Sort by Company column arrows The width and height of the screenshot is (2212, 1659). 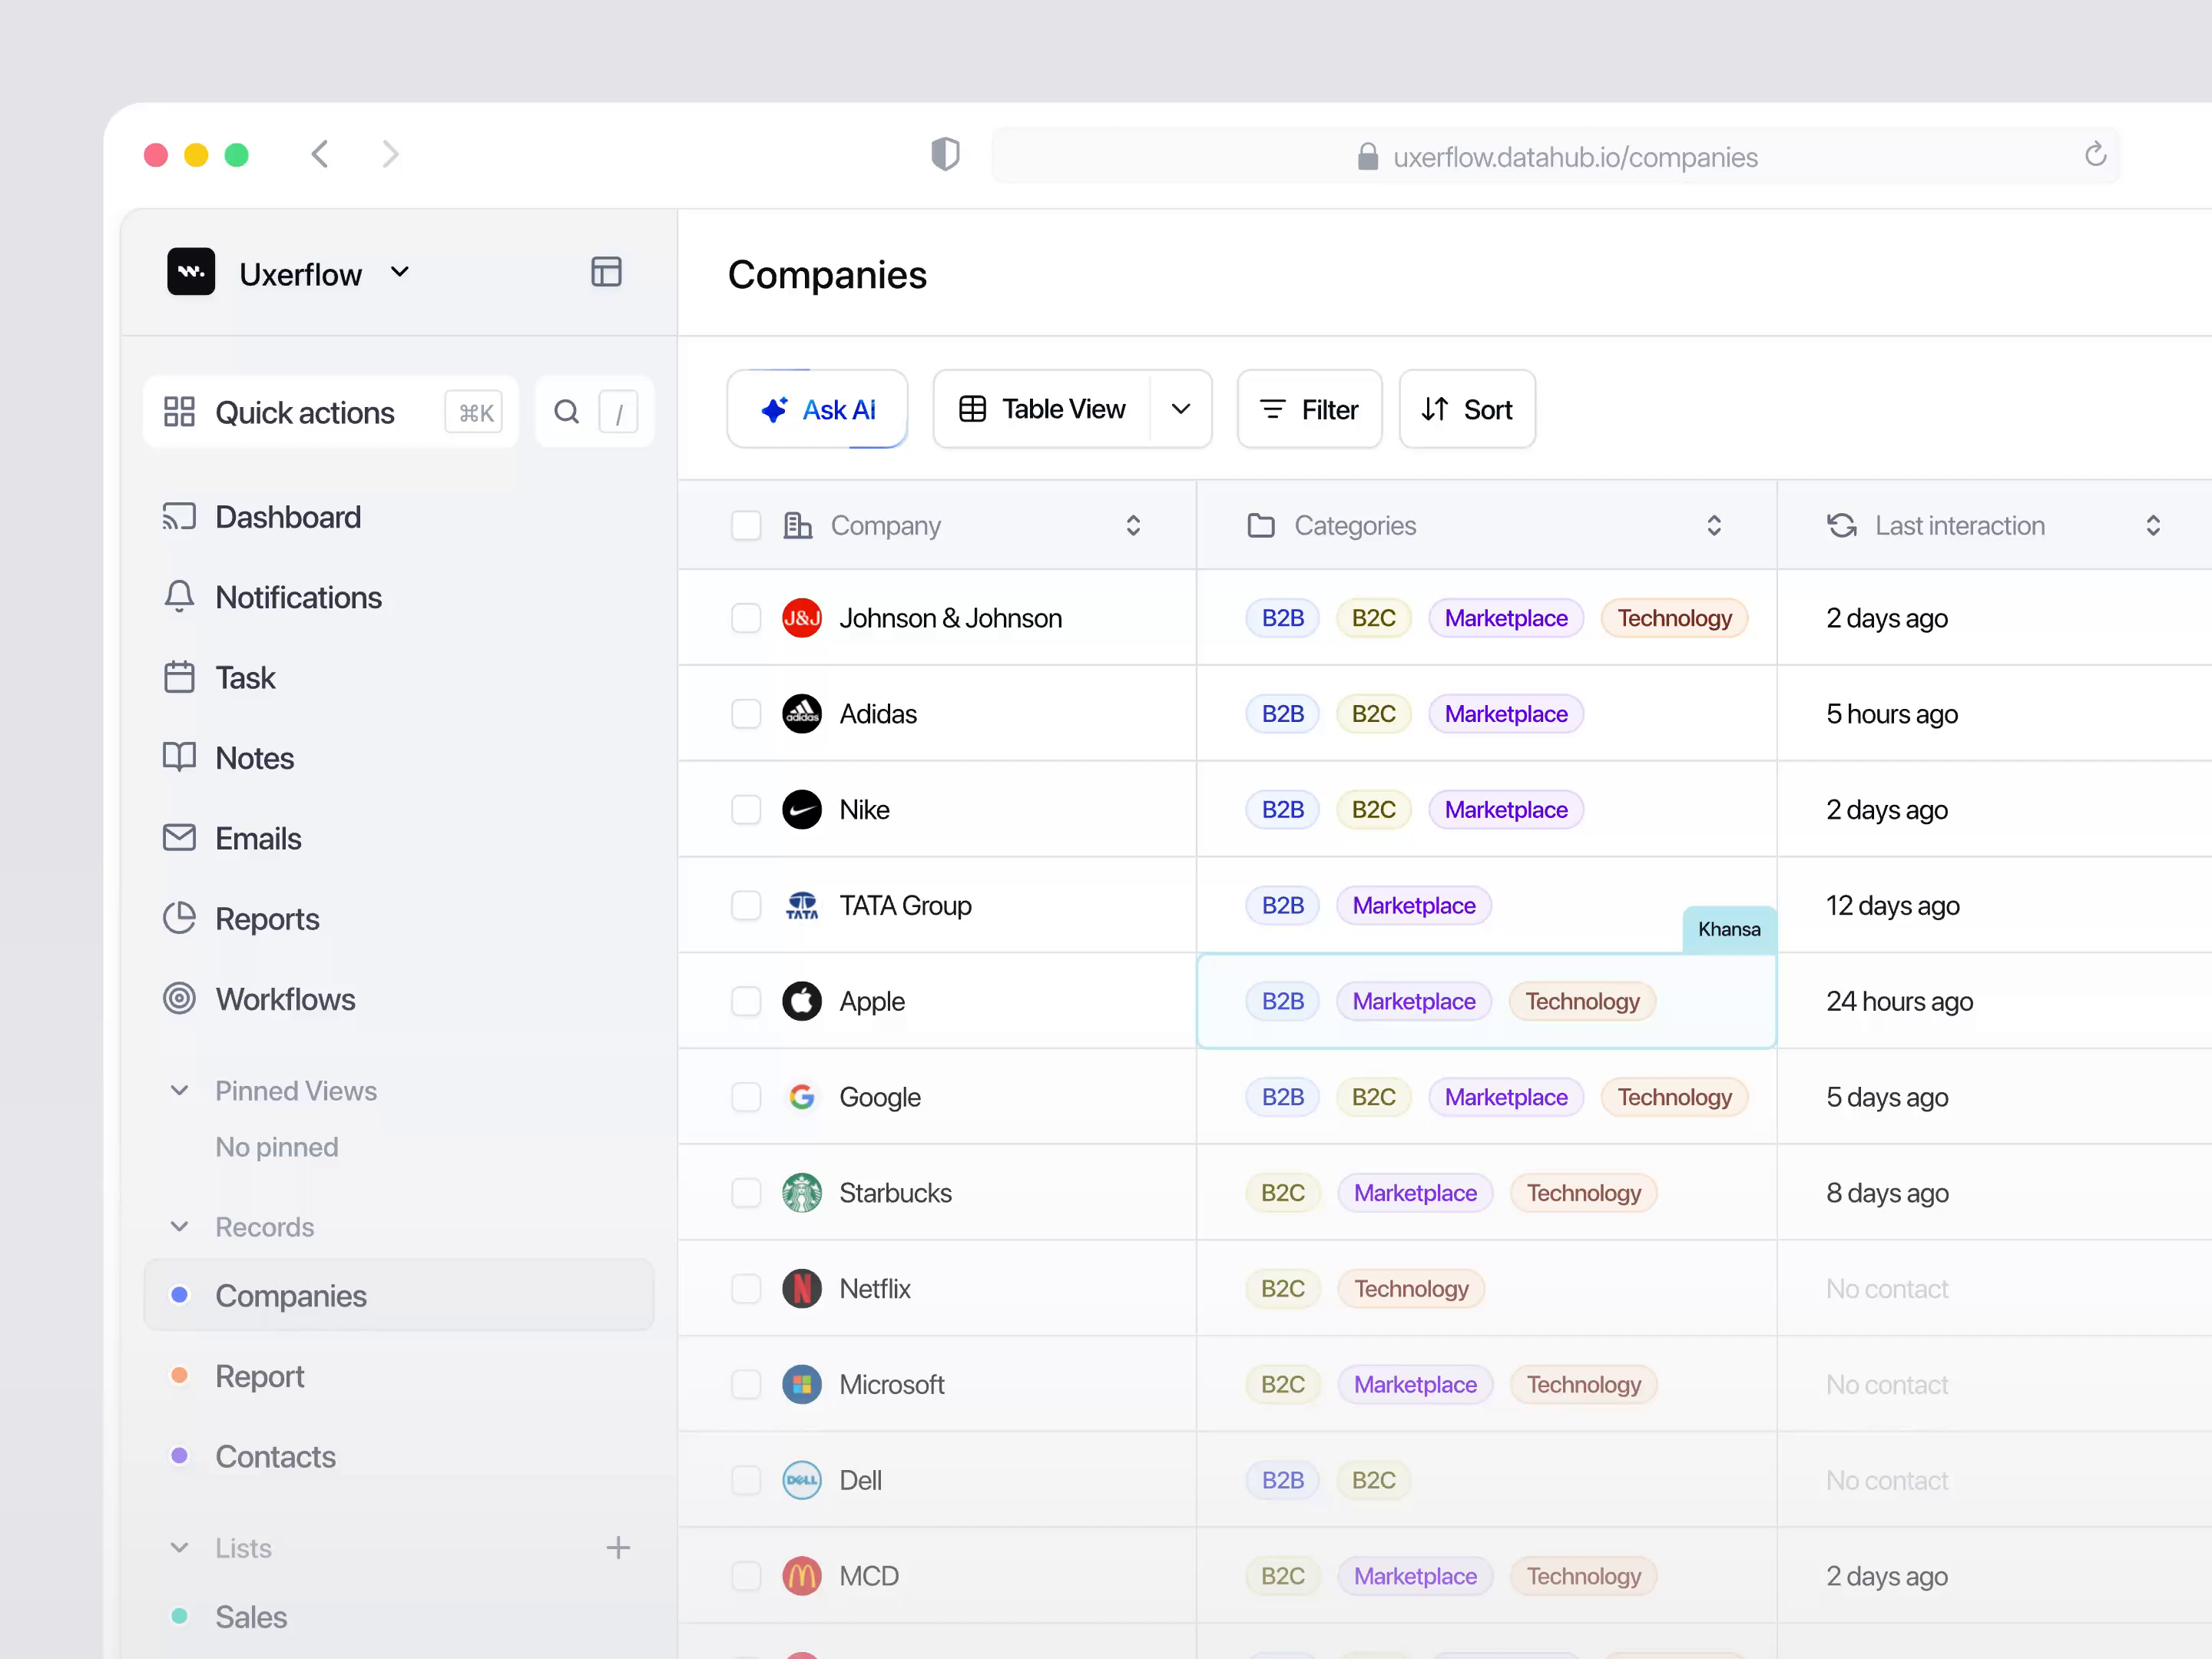click(1133, 526)
